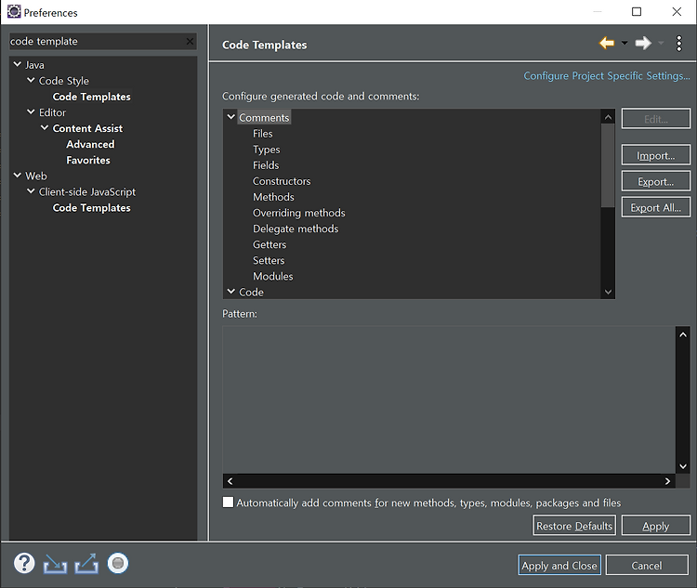Viewport: 697px width, 588px height.
Task: Click Configure Project Specific Settings link
Action: [607, 75]
